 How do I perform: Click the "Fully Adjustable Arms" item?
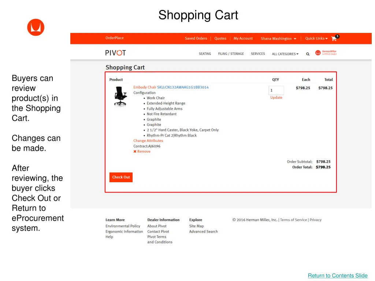(164, 109)
